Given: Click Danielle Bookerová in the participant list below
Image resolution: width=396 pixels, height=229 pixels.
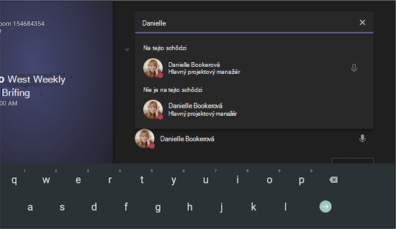Looking at the screenshot, I should [x=187, y=139].
